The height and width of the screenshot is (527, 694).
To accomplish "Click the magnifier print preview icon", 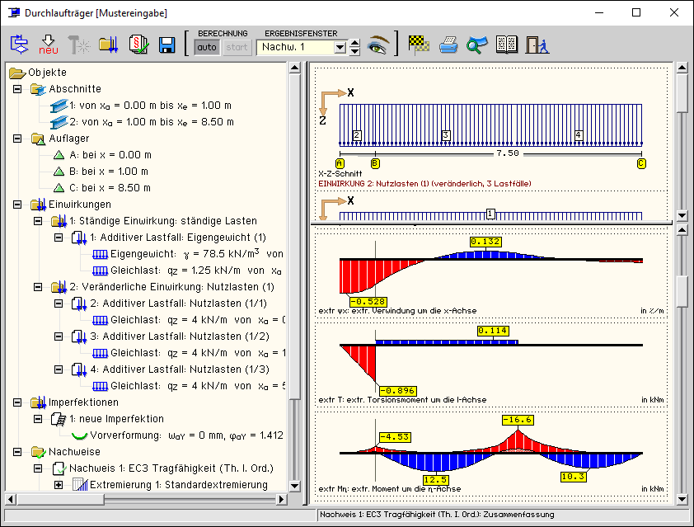I will coord(477,45).
